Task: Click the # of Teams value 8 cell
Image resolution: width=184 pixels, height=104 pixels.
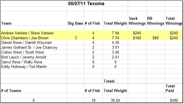Action: pyautogui.click(x=34, y=100)
